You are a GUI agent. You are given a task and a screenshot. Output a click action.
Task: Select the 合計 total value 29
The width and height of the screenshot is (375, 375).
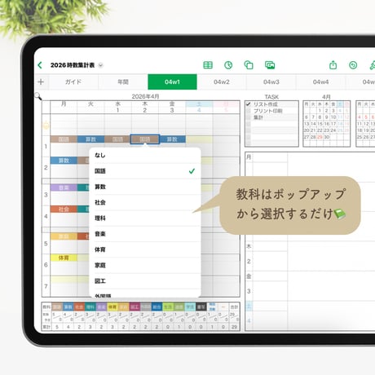(234, 327)
